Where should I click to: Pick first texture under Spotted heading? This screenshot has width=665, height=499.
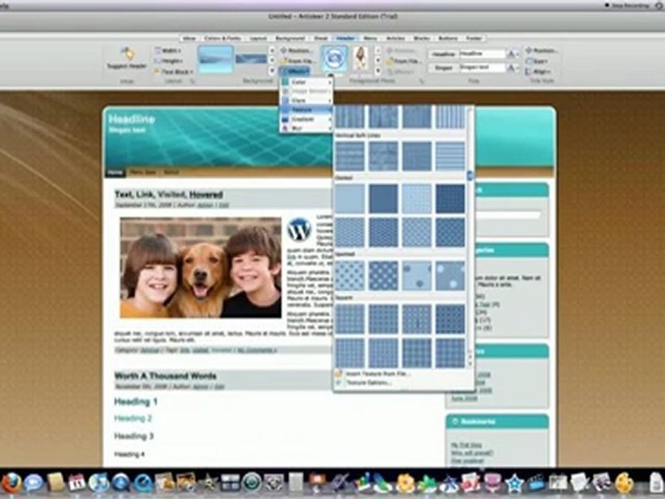click(350, 276)
